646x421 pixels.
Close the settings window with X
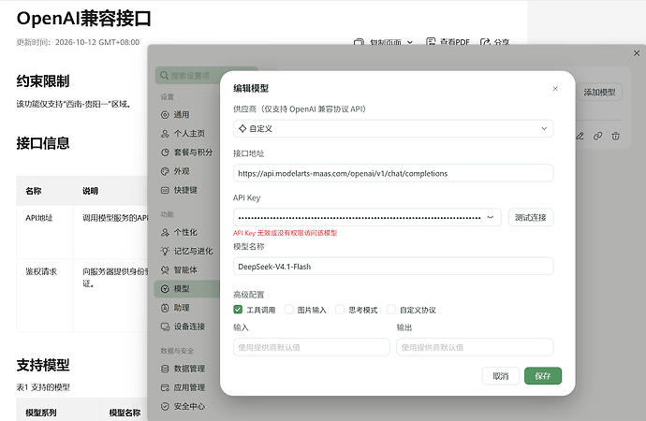[637, 53]
